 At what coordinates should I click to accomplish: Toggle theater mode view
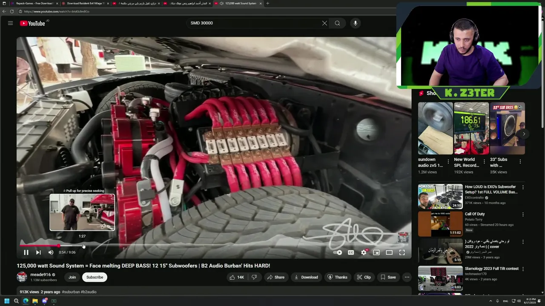tap(389, 252)
